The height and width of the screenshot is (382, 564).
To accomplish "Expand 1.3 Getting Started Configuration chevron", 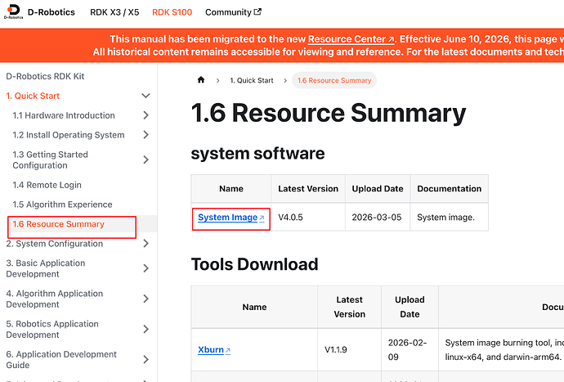I will (x=145, y=160).
